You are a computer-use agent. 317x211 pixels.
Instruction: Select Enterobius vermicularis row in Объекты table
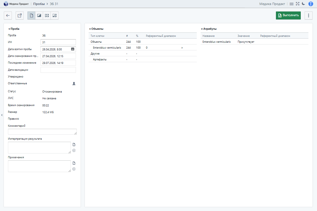[142, 48]
